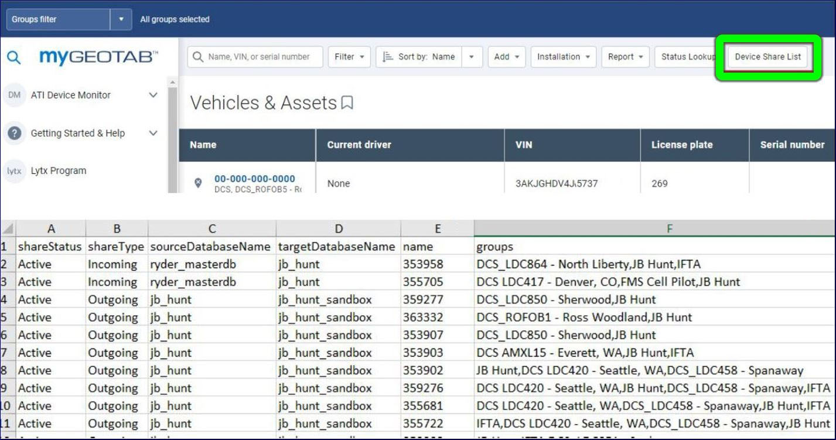Screen dimensions: 836x440
Task: Click VIN value 3AKJGHDV4J.5737
Action: pos(557,183)
